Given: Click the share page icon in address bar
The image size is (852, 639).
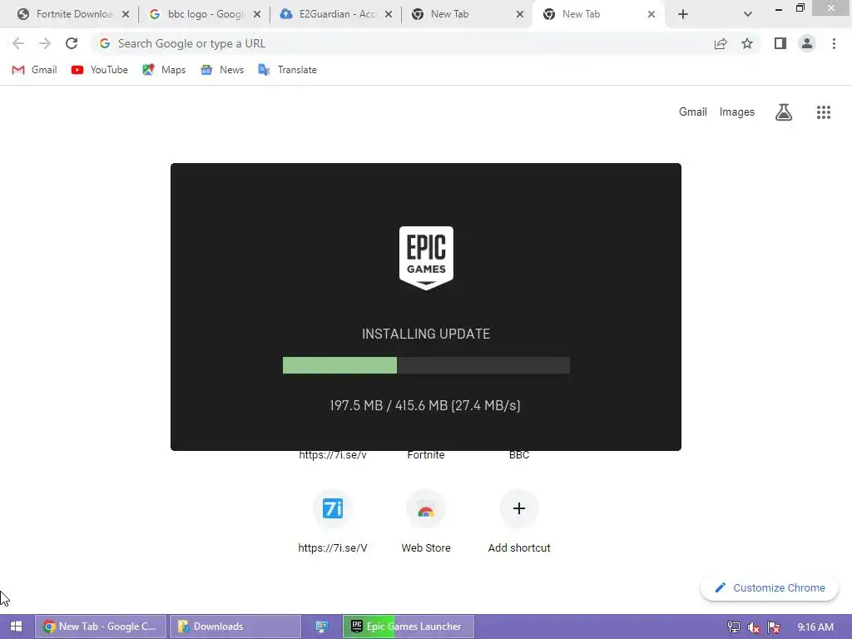Looking at the screenshot, I should pyautogui.click(x=721, y=43).
